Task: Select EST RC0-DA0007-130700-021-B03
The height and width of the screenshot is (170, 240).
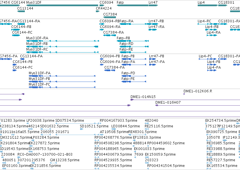Action: point(45,154)
